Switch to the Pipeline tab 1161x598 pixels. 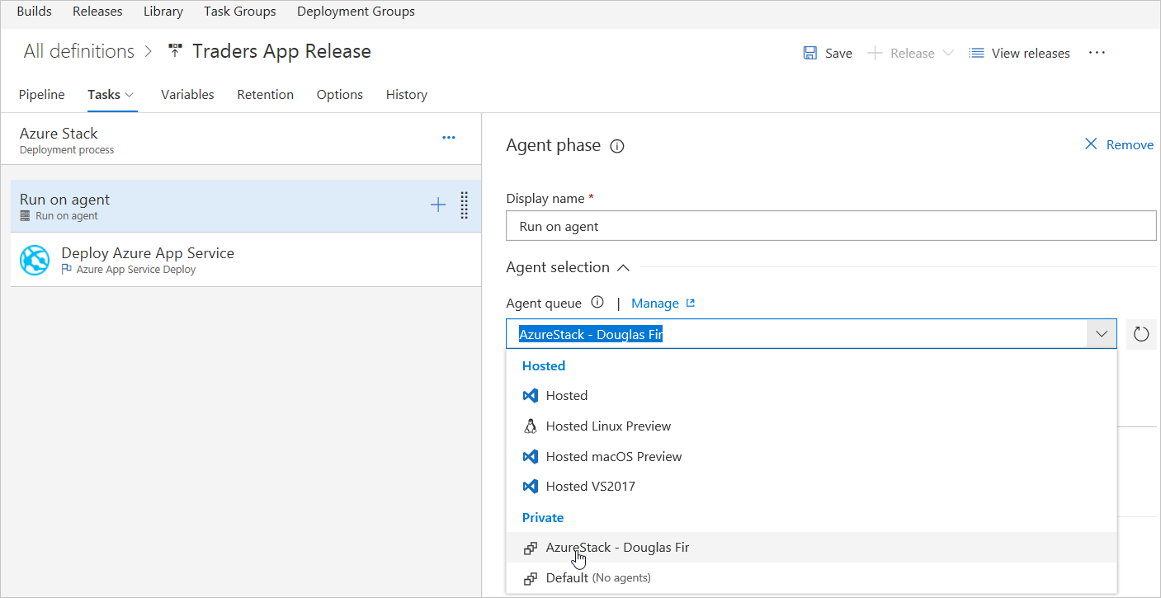41,95
